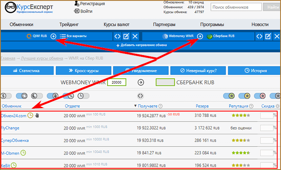Open the Новости menu
Image resolution: width=281 pixels, height=170 pixels.
tap(260, 24)
